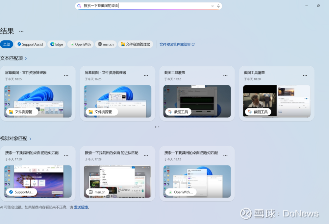The image size is (329, 224).
Task: Filter results by SupportAssist
Action: click(x=30, y=44)
